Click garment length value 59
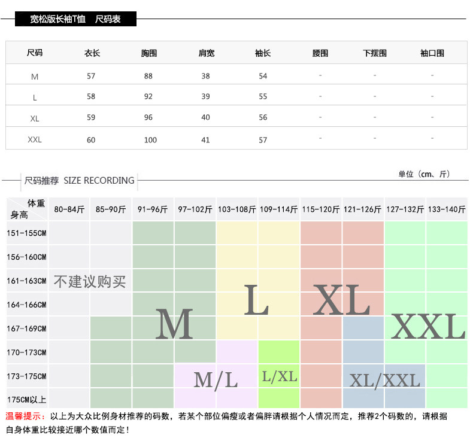Screen dimensions: 473x441 pyautogui.click(x=91, y=117)
